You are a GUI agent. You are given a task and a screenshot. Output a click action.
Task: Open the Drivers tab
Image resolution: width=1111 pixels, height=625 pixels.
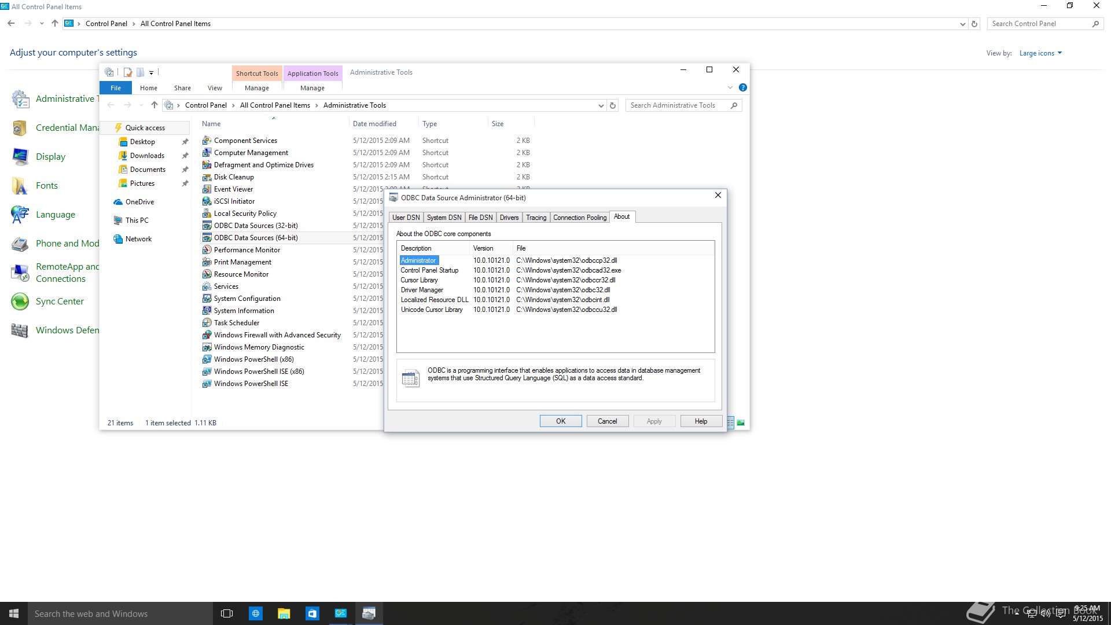point(509,218)
